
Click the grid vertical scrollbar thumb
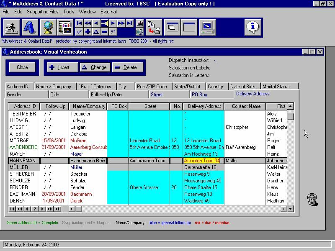coord(291,117)
